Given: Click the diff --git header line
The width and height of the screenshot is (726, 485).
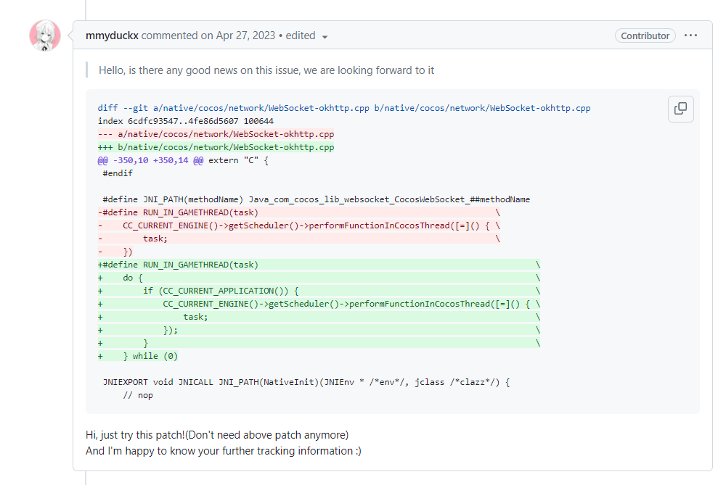Looking at the screenshot, I should click(x=344, y=108).
